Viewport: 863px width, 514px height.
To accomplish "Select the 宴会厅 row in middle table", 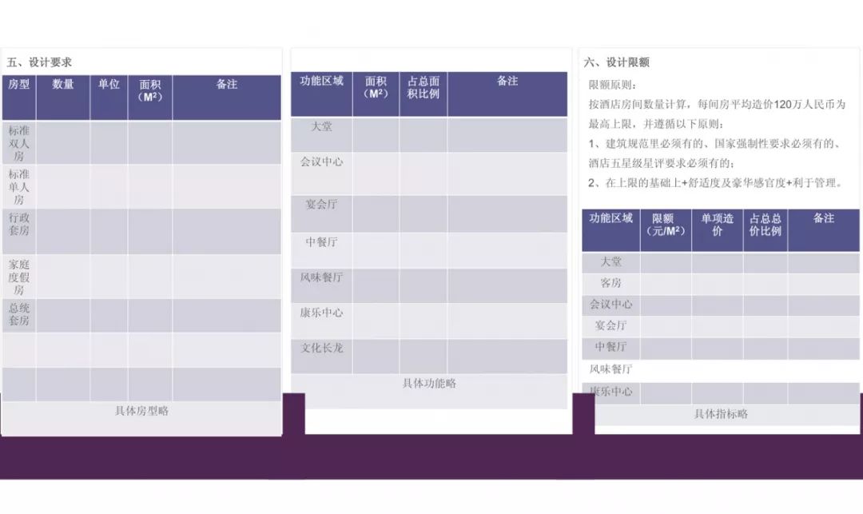I will pyautogui.click(x=321, y=204).
